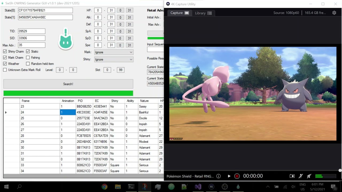Viewport: 342px width, 192px height.
Task: Sort results by the Shiny column header
Action: (117, 101)
